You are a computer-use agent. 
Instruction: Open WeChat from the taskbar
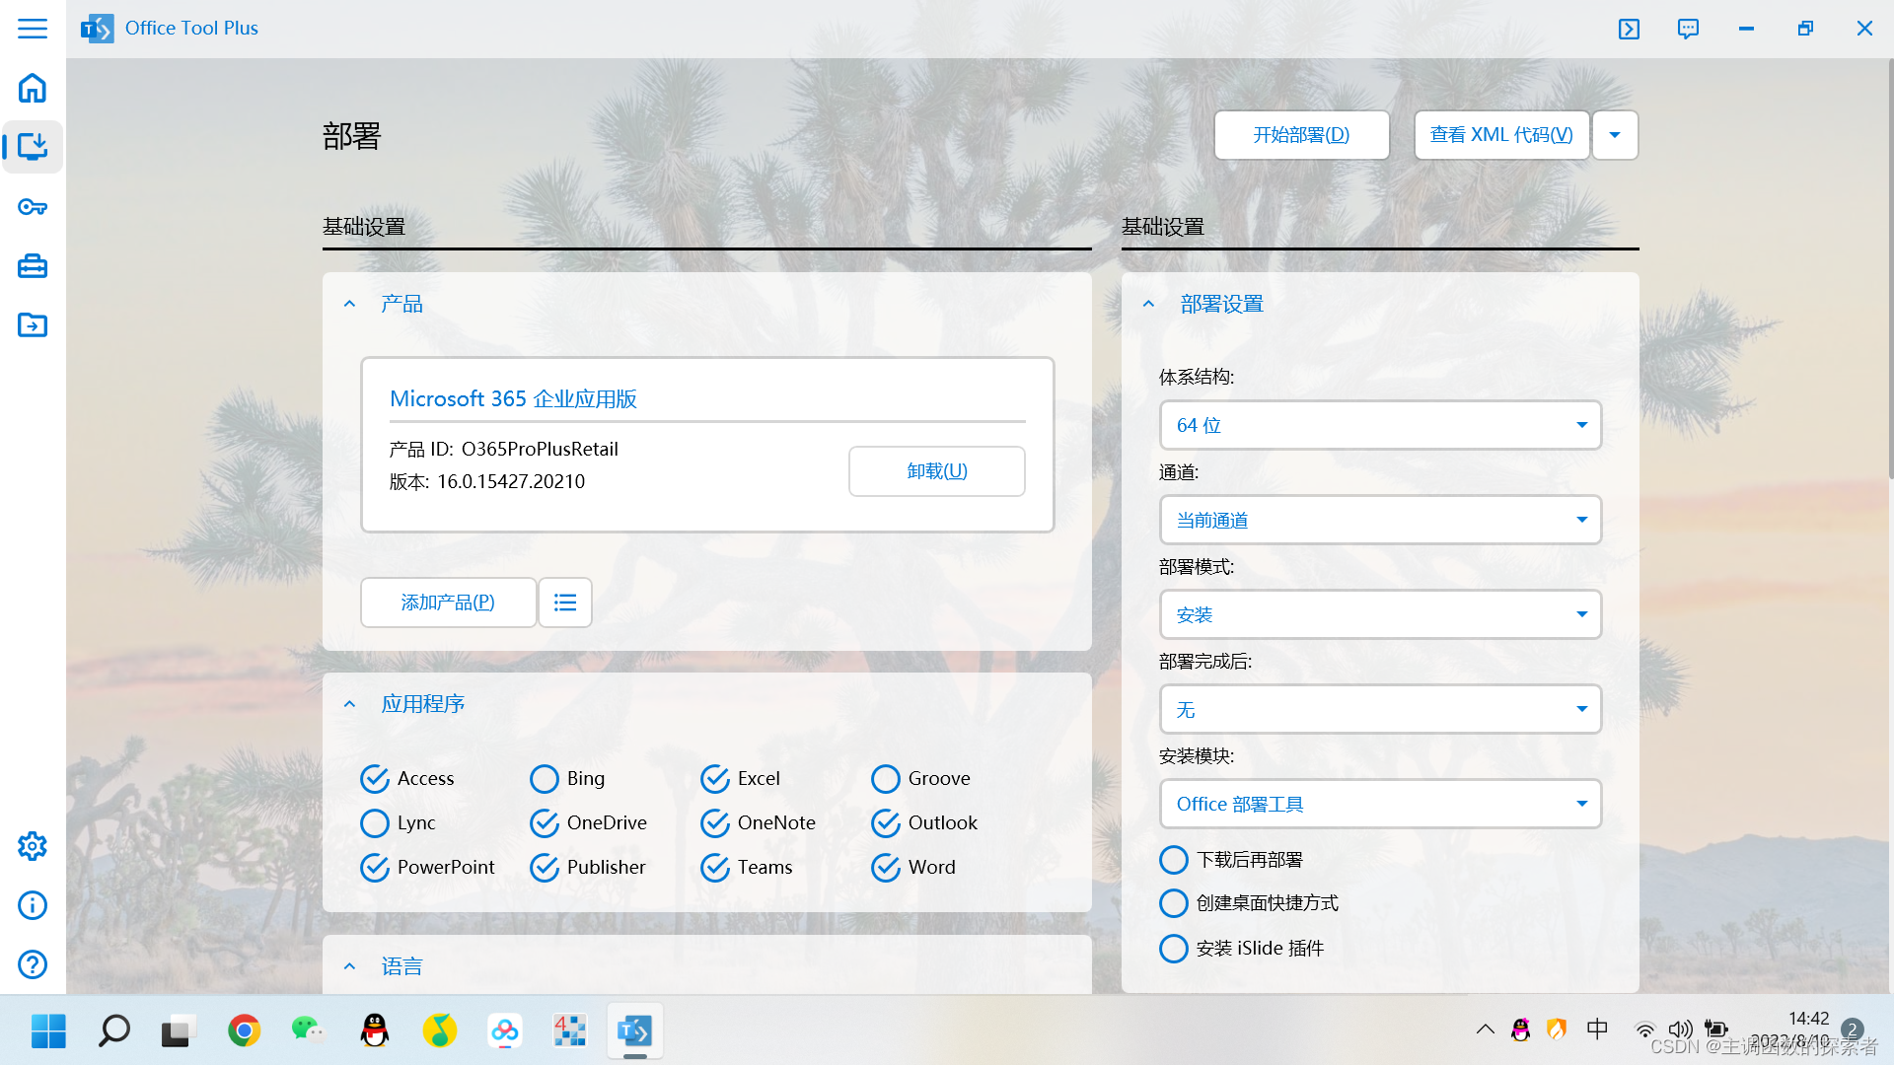(309, 1031)
